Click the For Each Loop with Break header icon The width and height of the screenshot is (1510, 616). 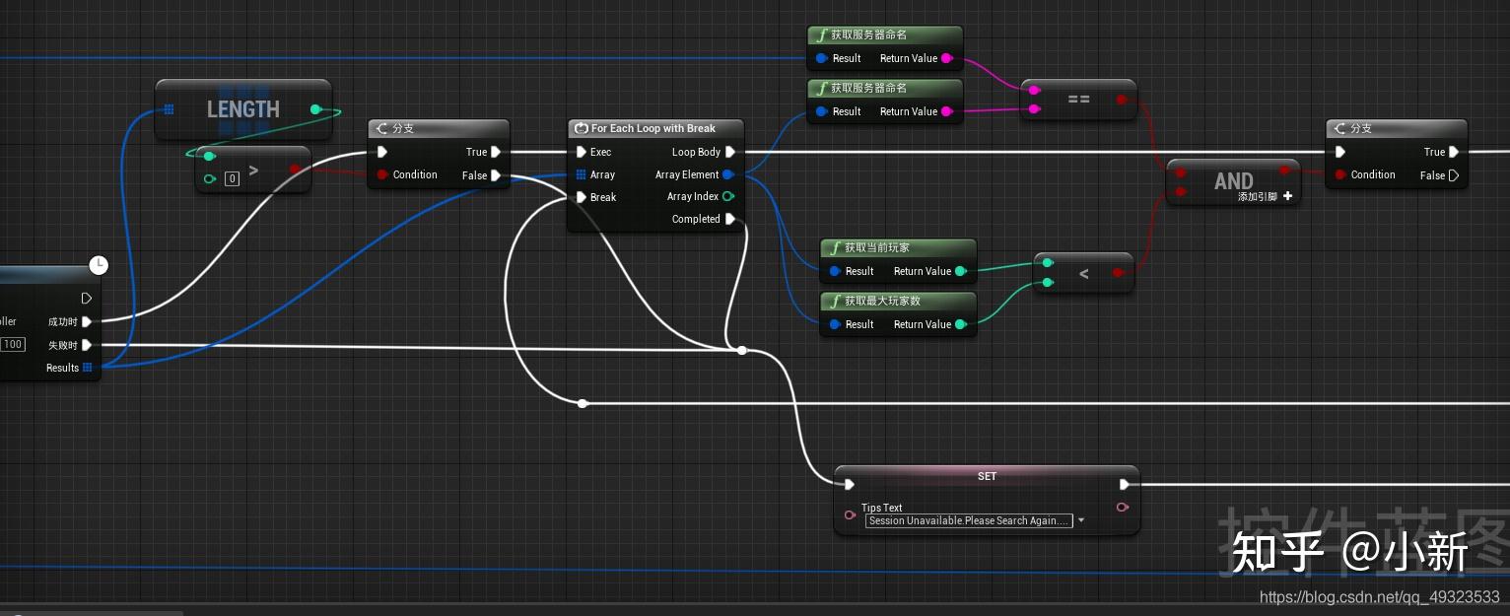point(581,128)
